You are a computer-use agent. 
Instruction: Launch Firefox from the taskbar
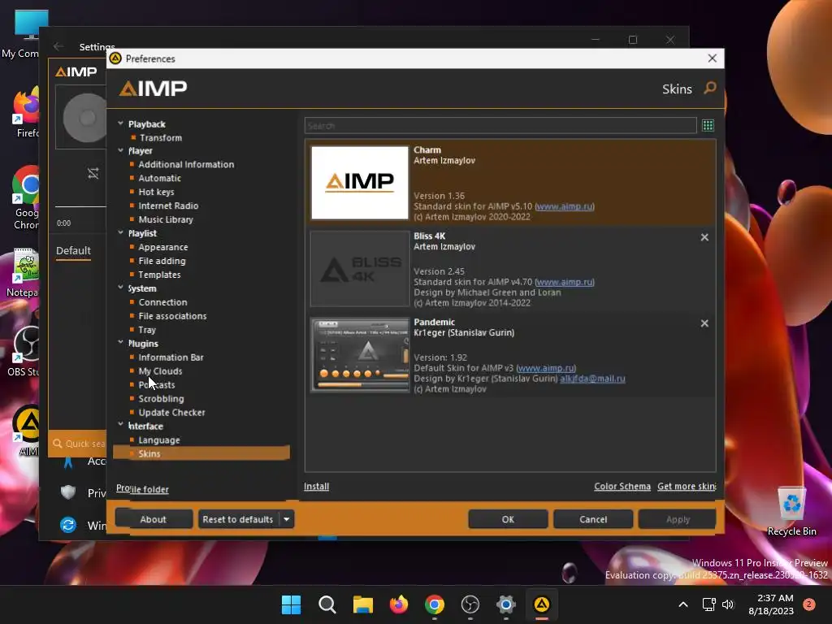398,604
